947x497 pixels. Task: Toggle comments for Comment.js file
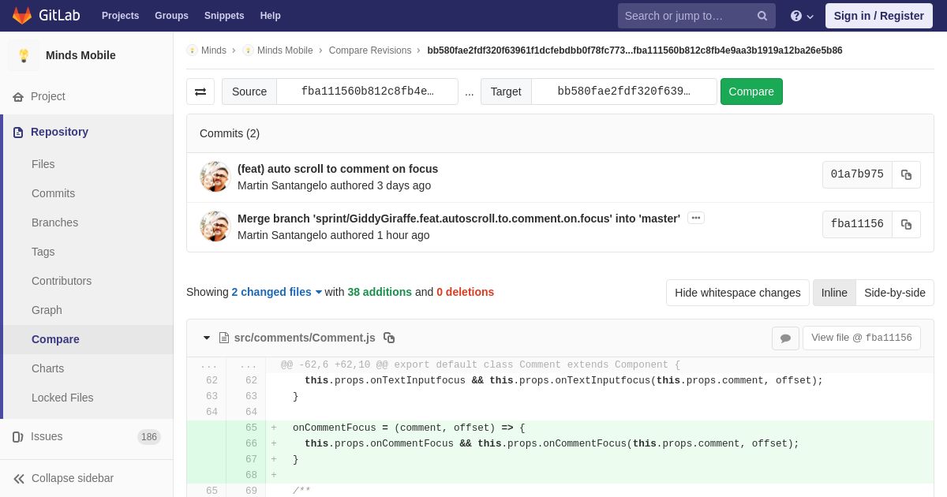[785, 338]
